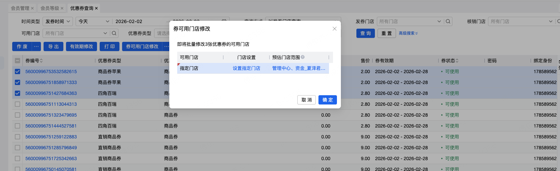Click the 打印 print button

(110, 46)
